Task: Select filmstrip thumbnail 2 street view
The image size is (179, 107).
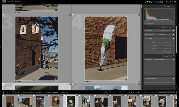Action: (25, 102)
